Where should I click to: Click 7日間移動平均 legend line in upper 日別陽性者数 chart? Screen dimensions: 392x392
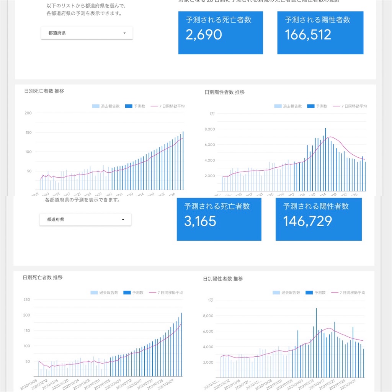tap(336, 106)
